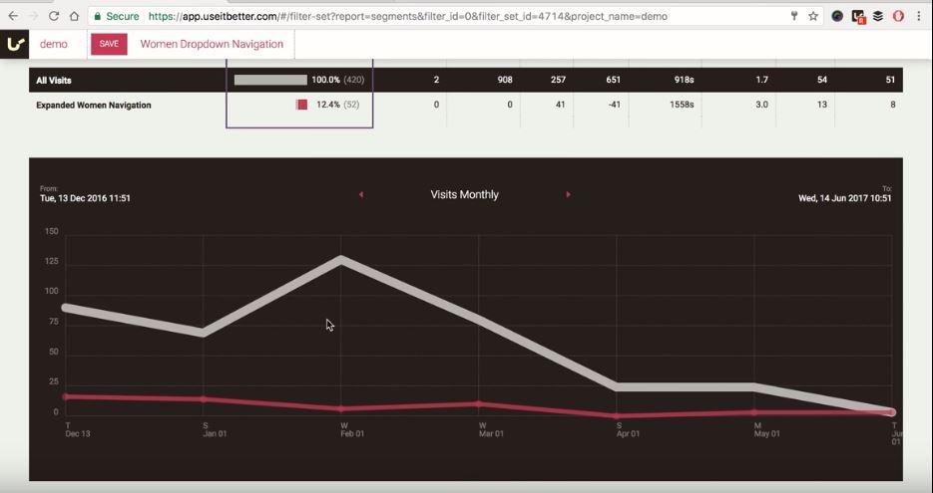
Task: Reload the page with the refresh icon
Action: pos(54,17)
